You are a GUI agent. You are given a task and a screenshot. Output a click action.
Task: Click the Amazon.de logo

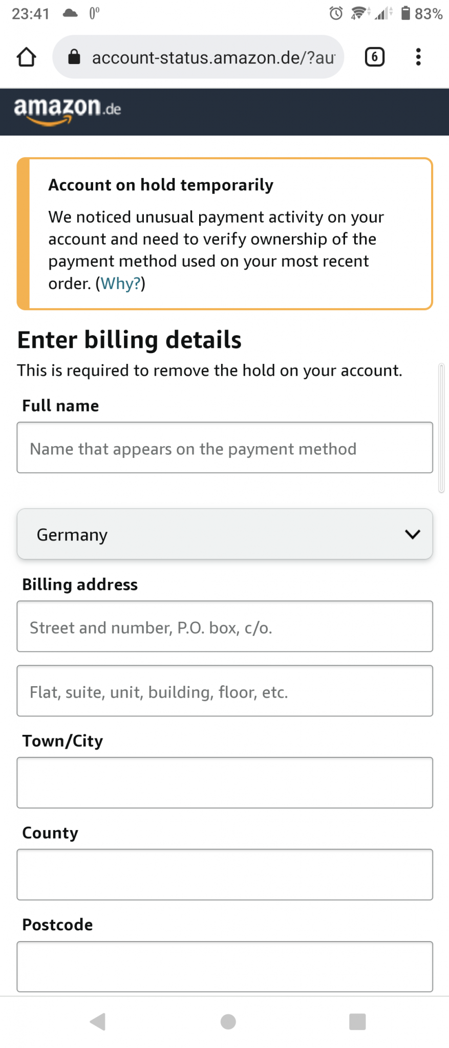(x=67, y=111)
